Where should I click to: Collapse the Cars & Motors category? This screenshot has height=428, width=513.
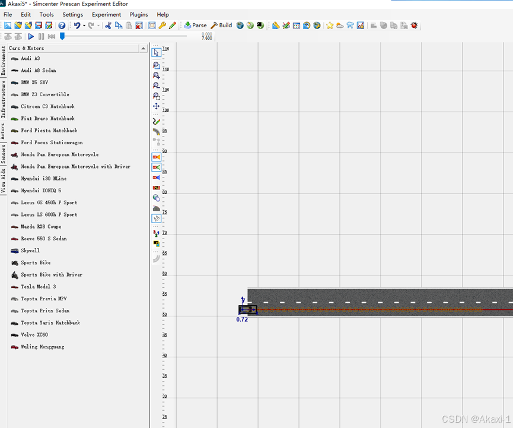click(144, 48)
